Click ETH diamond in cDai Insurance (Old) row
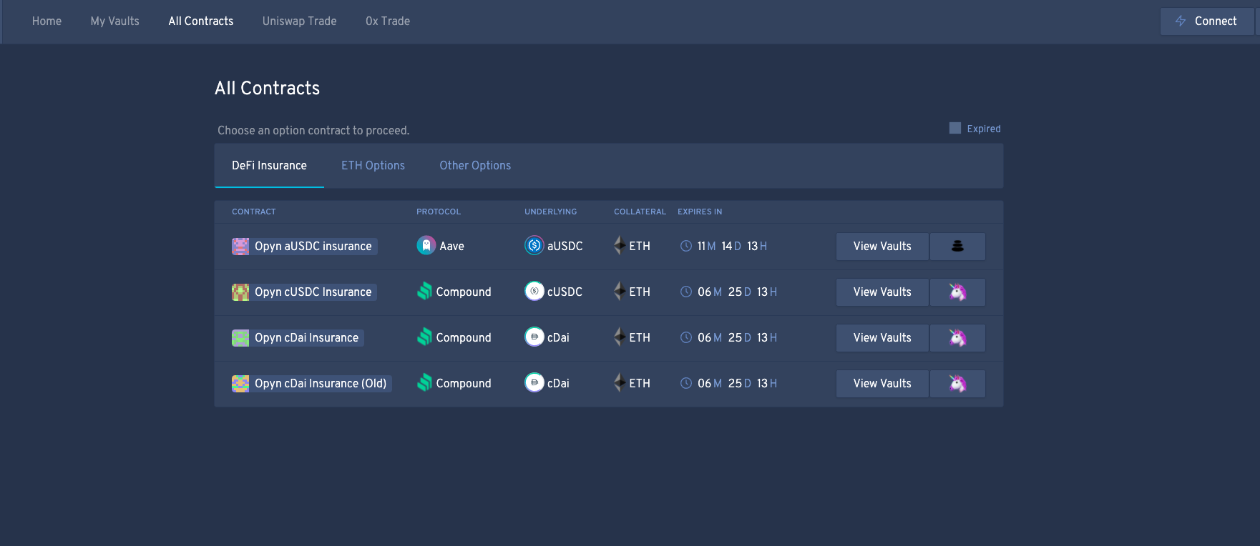1260x546 pixels. click(620, 383)
